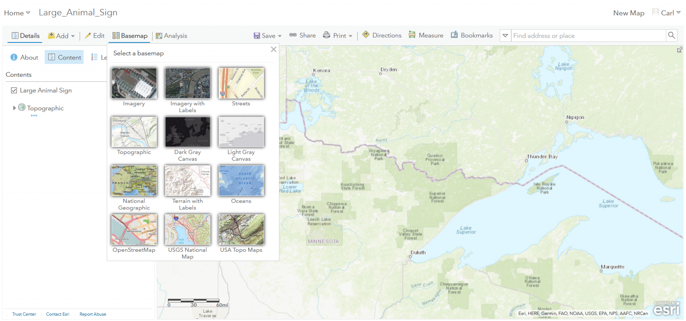Click the Share icon in the toolbar

pos(293,35)
